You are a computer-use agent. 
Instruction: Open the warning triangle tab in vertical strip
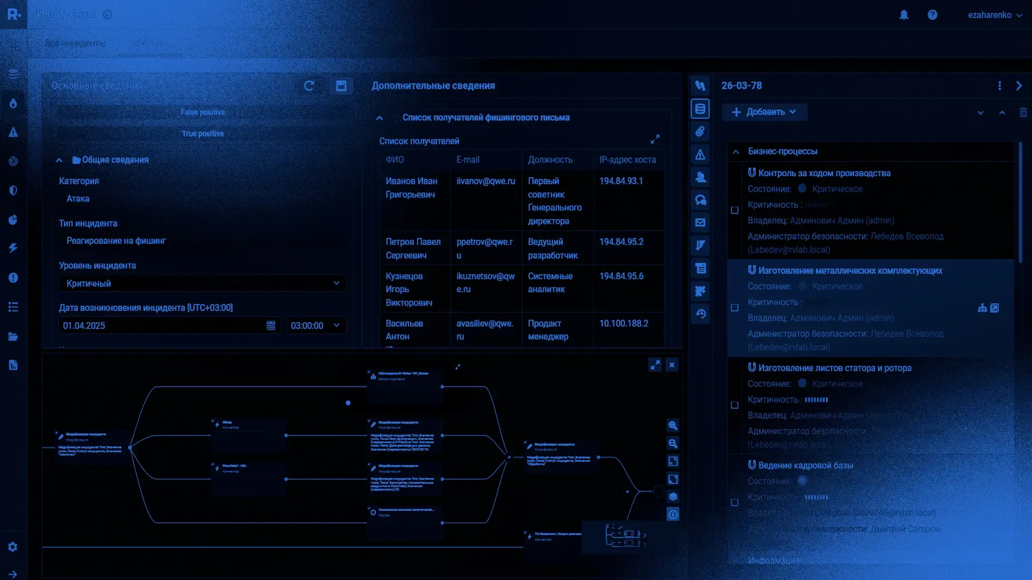pos(700,155)
